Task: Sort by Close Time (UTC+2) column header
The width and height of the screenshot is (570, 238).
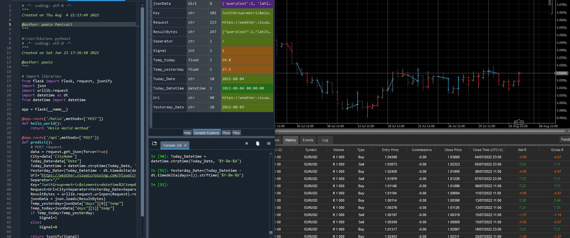Action: [x=488, y=150]
